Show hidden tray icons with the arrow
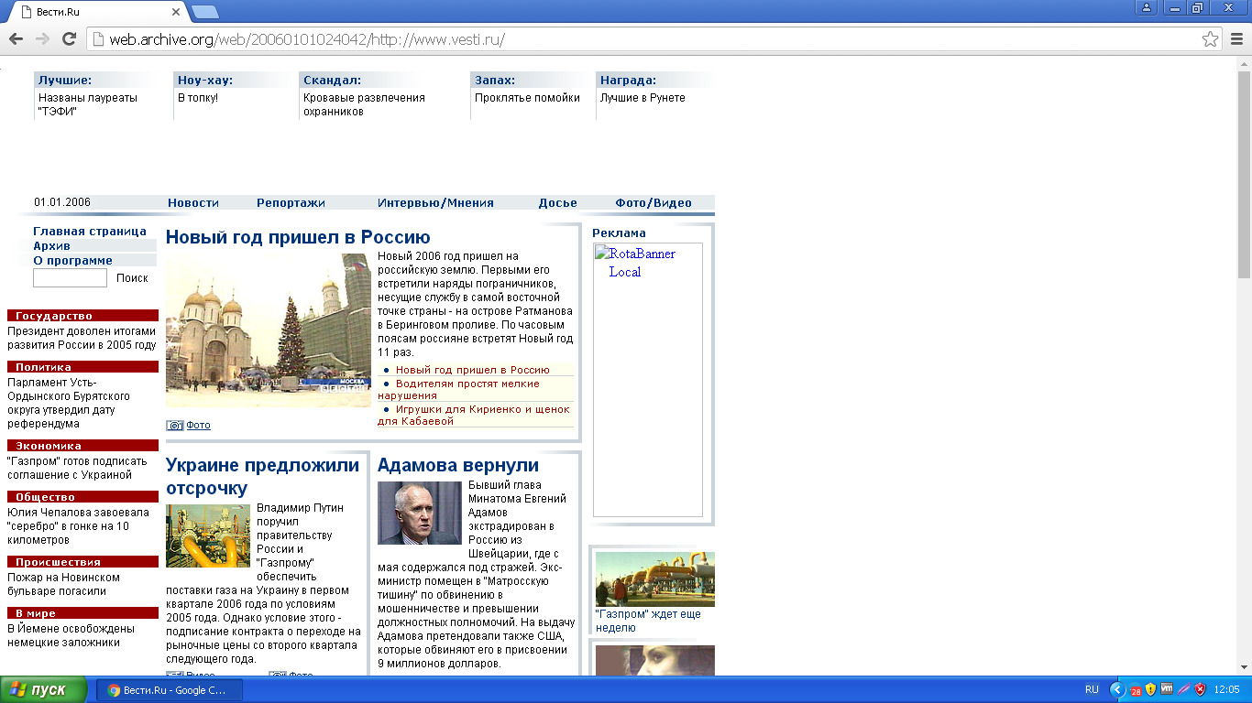This screenshot has width=1252, height=703. pos(1116,689)
